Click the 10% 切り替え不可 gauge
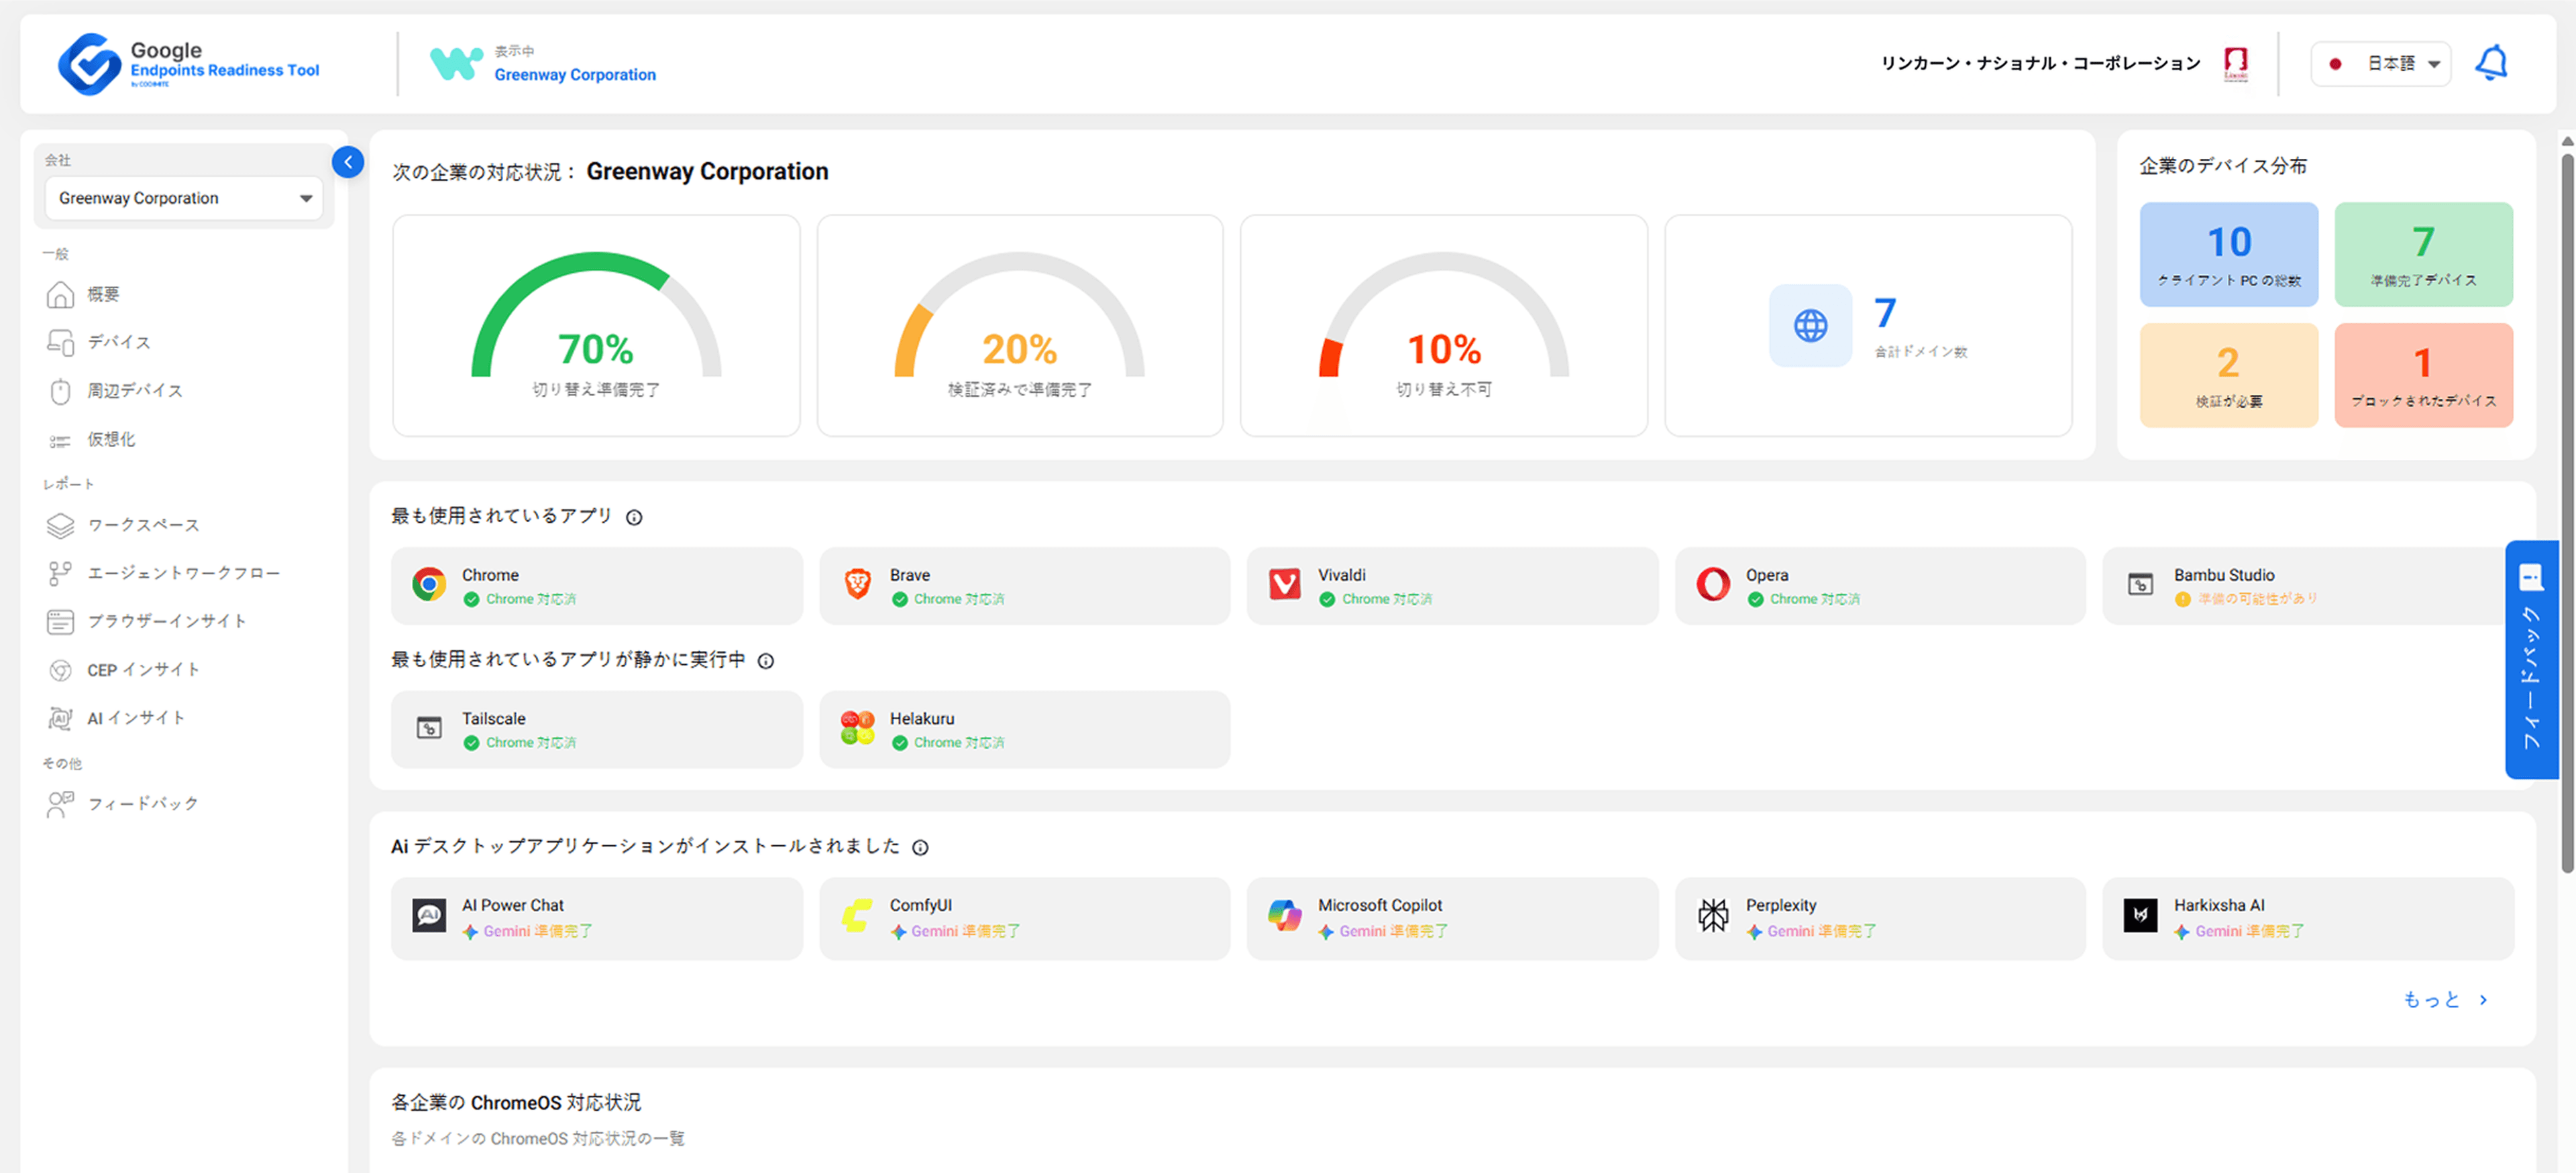 point(1444,326)
